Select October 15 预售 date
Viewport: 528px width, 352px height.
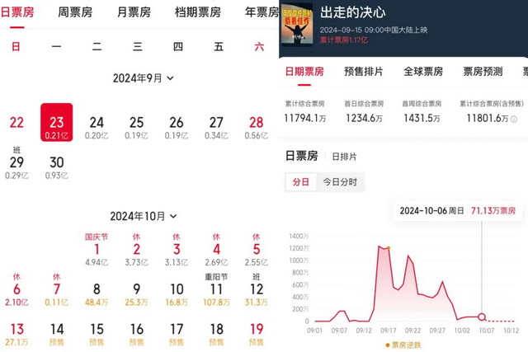point(97,334)
